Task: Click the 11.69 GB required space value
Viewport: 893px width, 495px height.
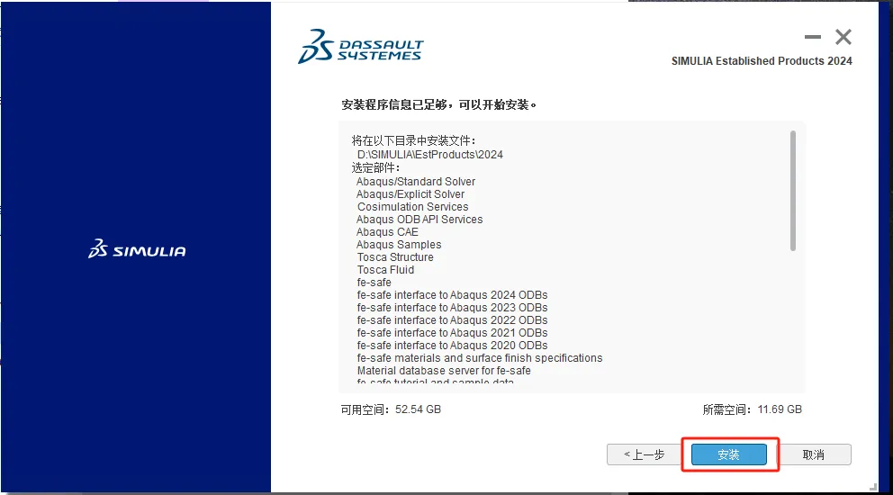Action: 780,409
